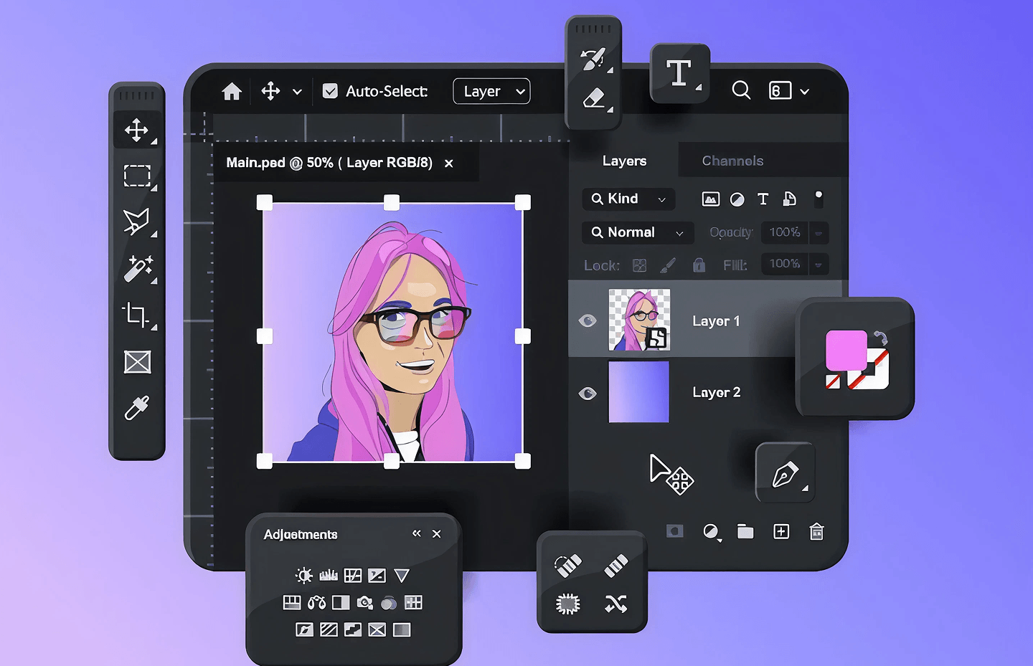
Task: Hide Layer 2 with eye icon
Action: (588, 393)
